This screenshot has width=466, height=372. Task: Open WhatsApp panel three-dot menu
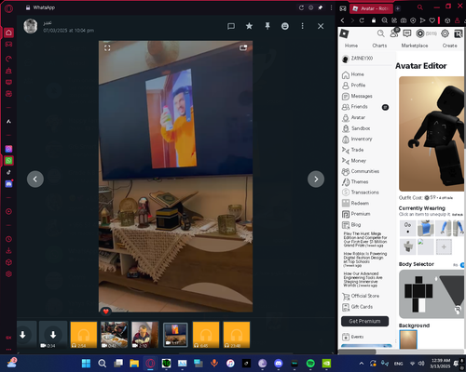(x=331, y=7)
